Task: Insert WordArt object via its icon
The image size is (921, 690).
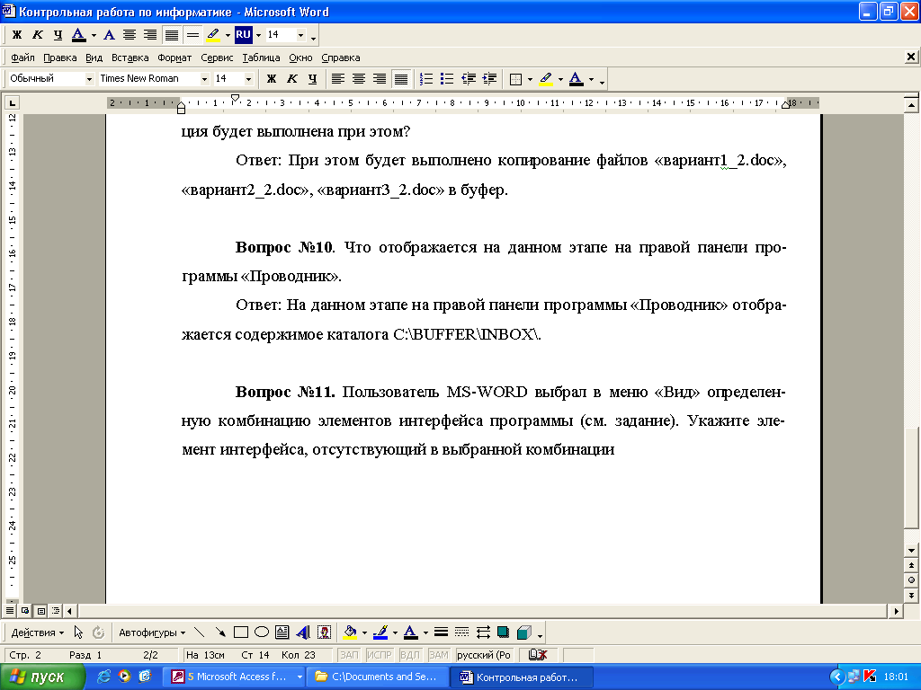Action: 303,632
